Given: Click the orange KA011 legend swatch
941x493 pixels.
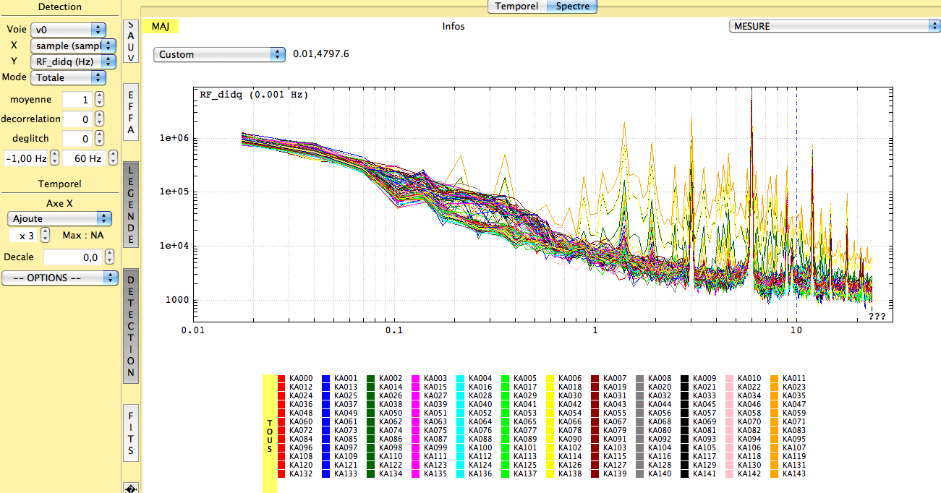Looking at the screenshot, I should point(775,378).
